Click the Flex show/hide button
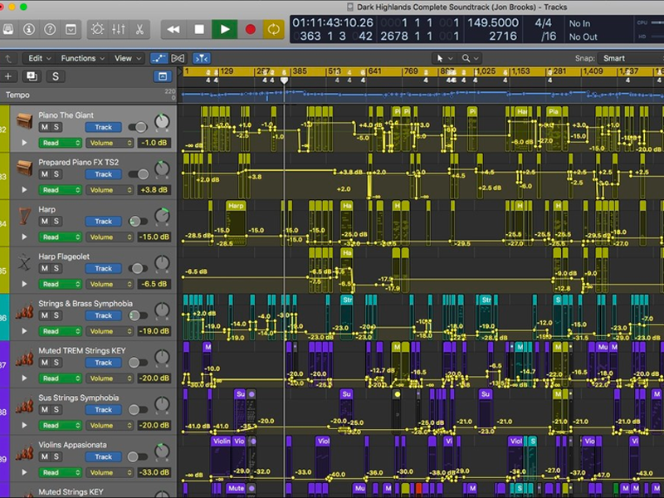This screenshot has height=498, width=664. (178, 58)
